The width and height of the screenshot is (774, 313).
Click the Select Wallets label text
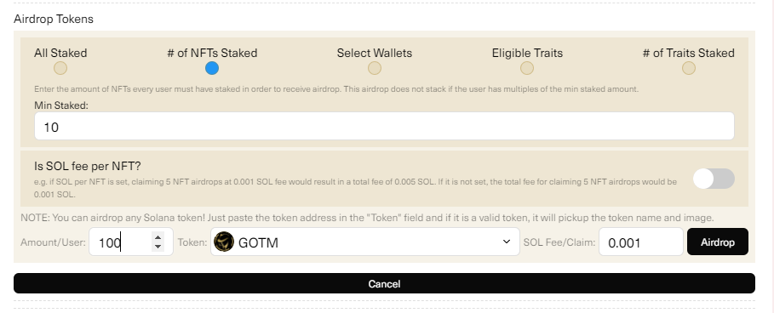click(x=375, y=53)
